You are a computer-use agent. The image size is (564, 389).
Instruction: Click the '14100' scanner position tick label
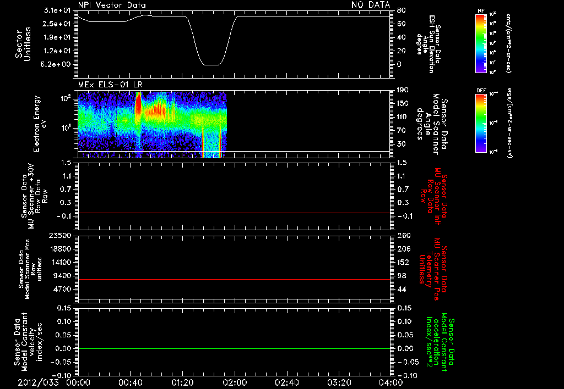click(x=59, y=262)
